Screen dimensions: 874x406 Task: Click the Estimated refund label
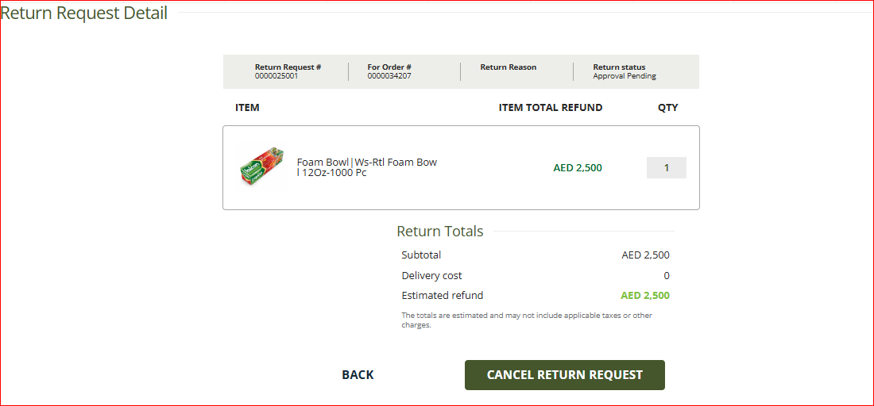[x=442, y=296]
